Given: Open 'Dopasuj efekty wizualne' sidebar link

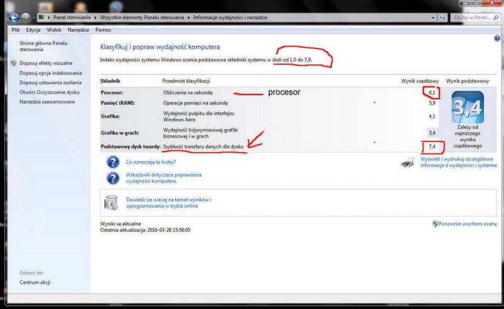Looking at the screenshot, I should [45, 63].
